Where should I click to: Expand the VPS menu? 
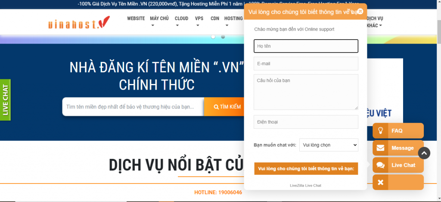click(x=199, y=22)
